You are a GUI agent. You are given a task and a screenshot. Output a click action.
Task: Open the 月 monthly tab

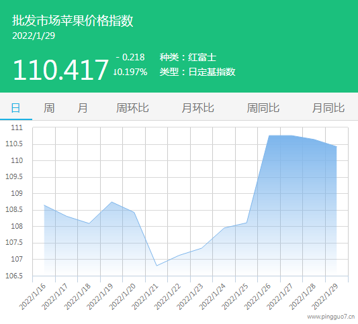pos(83,108)
